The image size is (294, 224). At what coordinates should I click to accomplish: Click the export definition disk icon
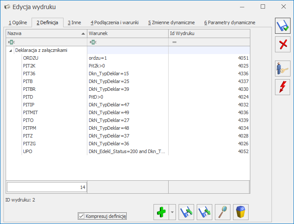pos(205,212)
